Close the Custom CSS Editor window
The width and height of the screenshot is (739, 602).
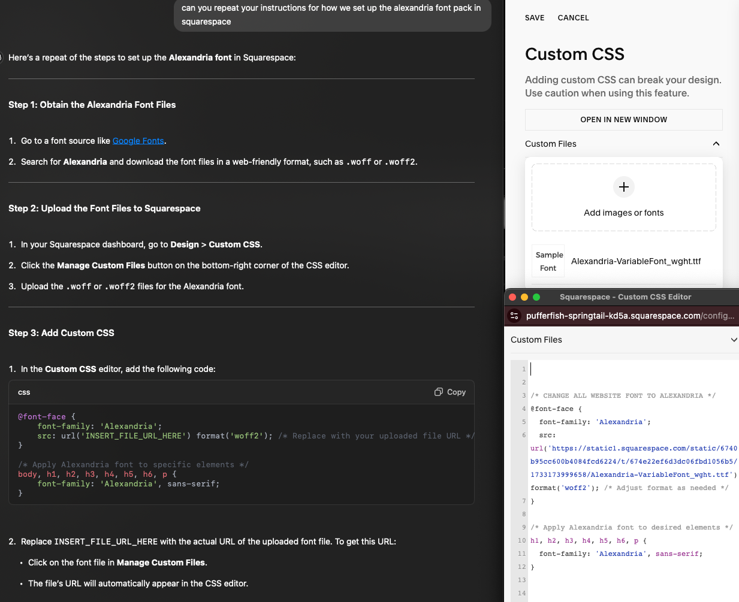[x=512, y=297]
